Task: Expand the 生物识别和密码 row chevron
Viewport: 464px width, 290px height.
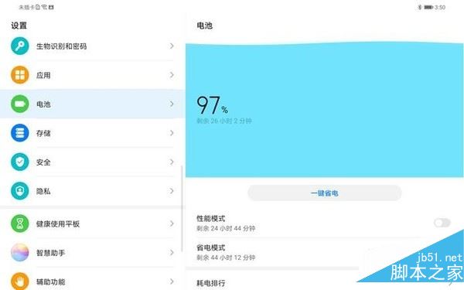Action: click(x=172, y=46)
